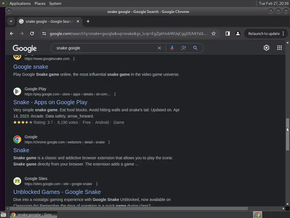Click the Google logo
Screen dimensions: 290x218
point(25,48)
